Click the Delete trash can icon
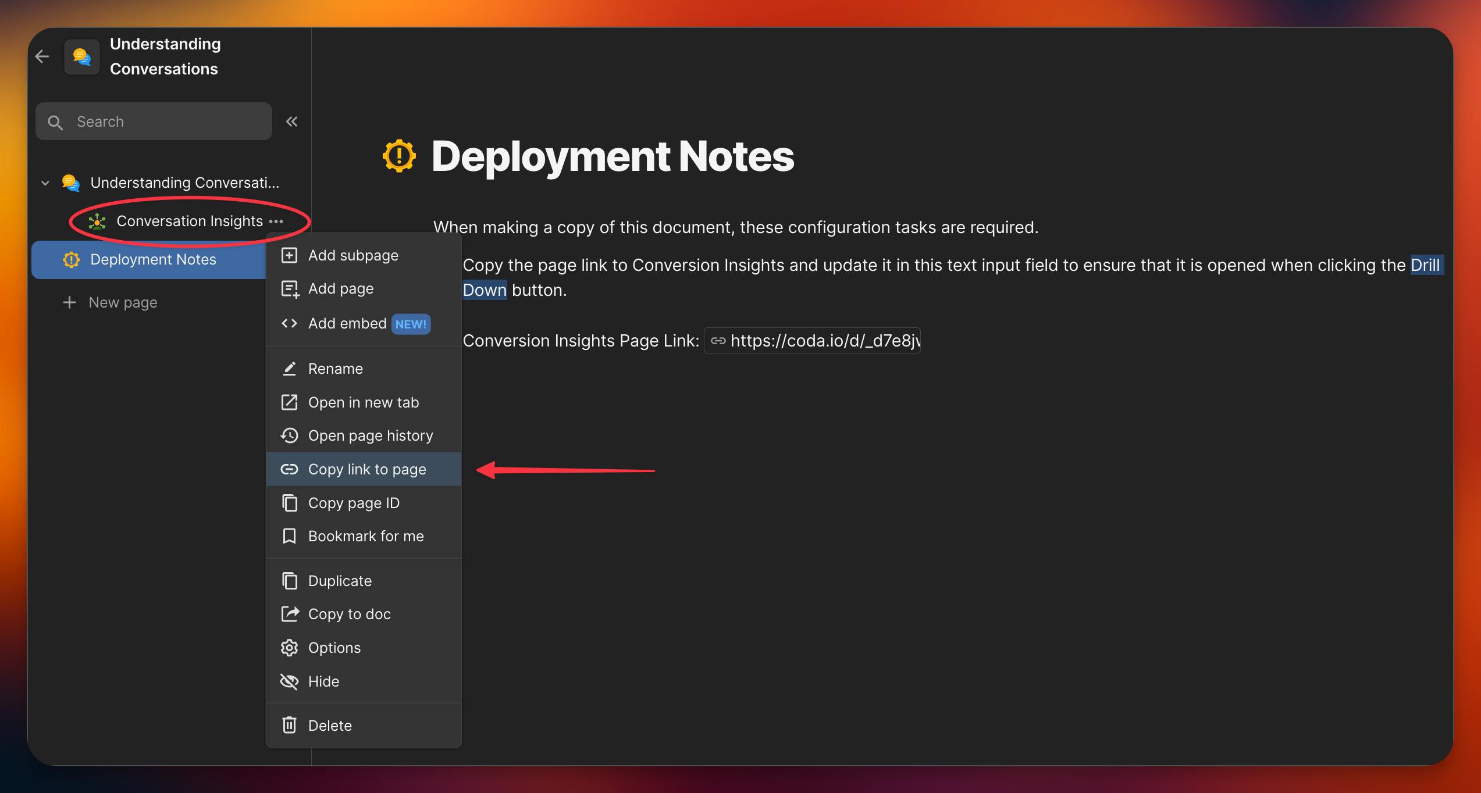Image resolution: width=1481 pixels, height=793 pixels. coord(289,726)
